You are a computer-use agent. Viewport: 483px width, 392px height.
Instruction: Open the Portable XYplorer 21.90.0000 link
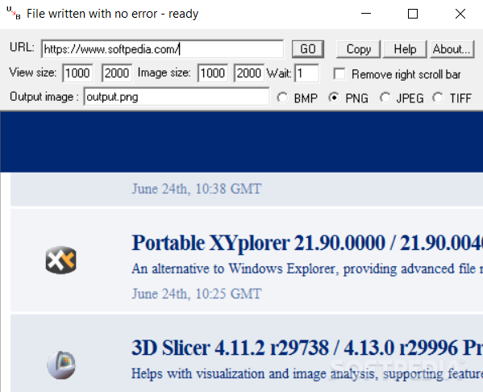(307, 243)
